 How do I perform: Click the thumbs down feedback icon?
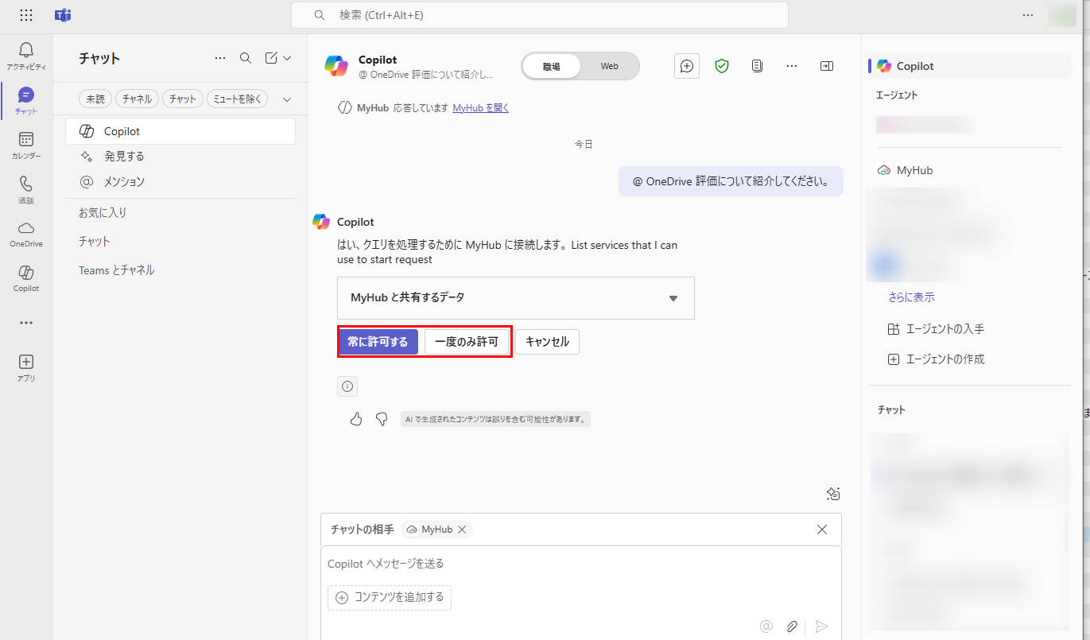click(x=382, y=419)
